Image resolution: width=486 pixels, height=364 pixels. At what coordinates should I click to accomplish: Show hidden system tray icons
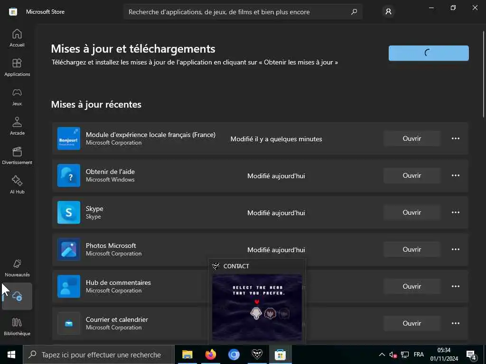pyautogui.click(x=382, y=355)
